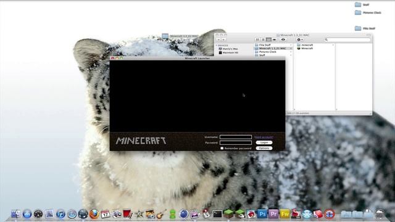395x222 pixels.
Task: Select Minecraft 1.3_01 MAC desktop icon
Action: pos(180,36)
